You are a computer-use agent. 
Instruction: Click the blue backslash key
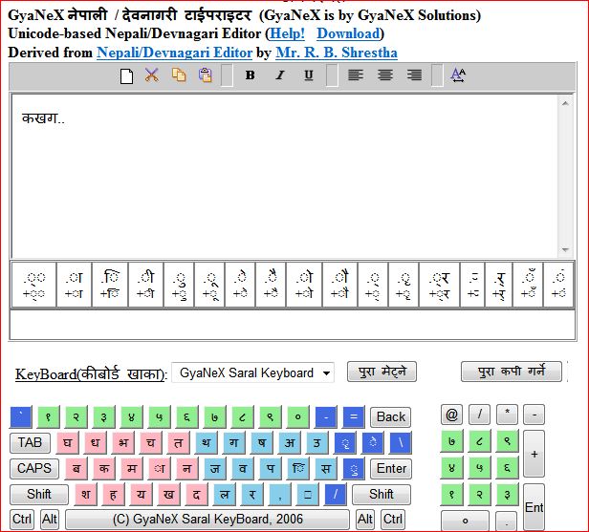point(401,443)
